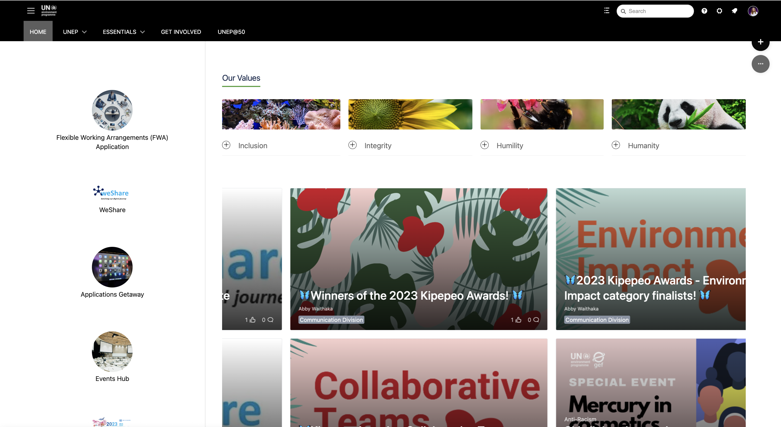The height and width of the screenshot is (427, 781).
Task: Open the GET INVOLVED menu item
Action: 181,32
